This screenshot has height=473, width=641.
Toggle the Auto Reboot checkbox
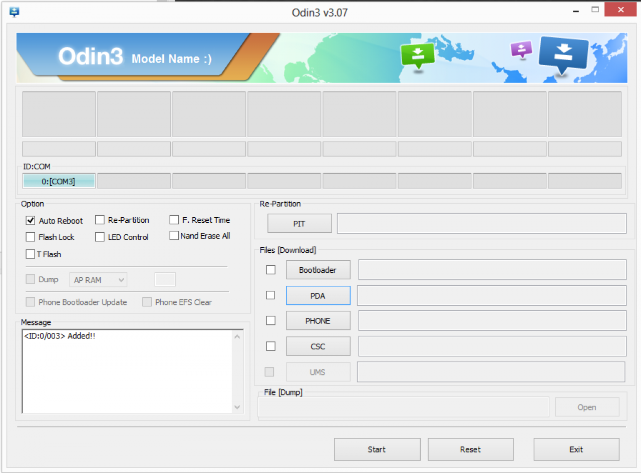click(31, 220)
